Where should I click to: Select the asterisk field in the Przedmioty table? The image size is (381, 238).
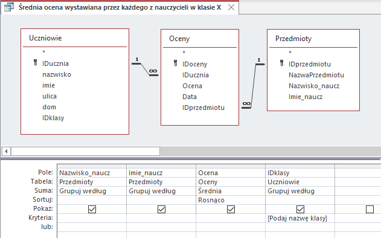point(290,53)
